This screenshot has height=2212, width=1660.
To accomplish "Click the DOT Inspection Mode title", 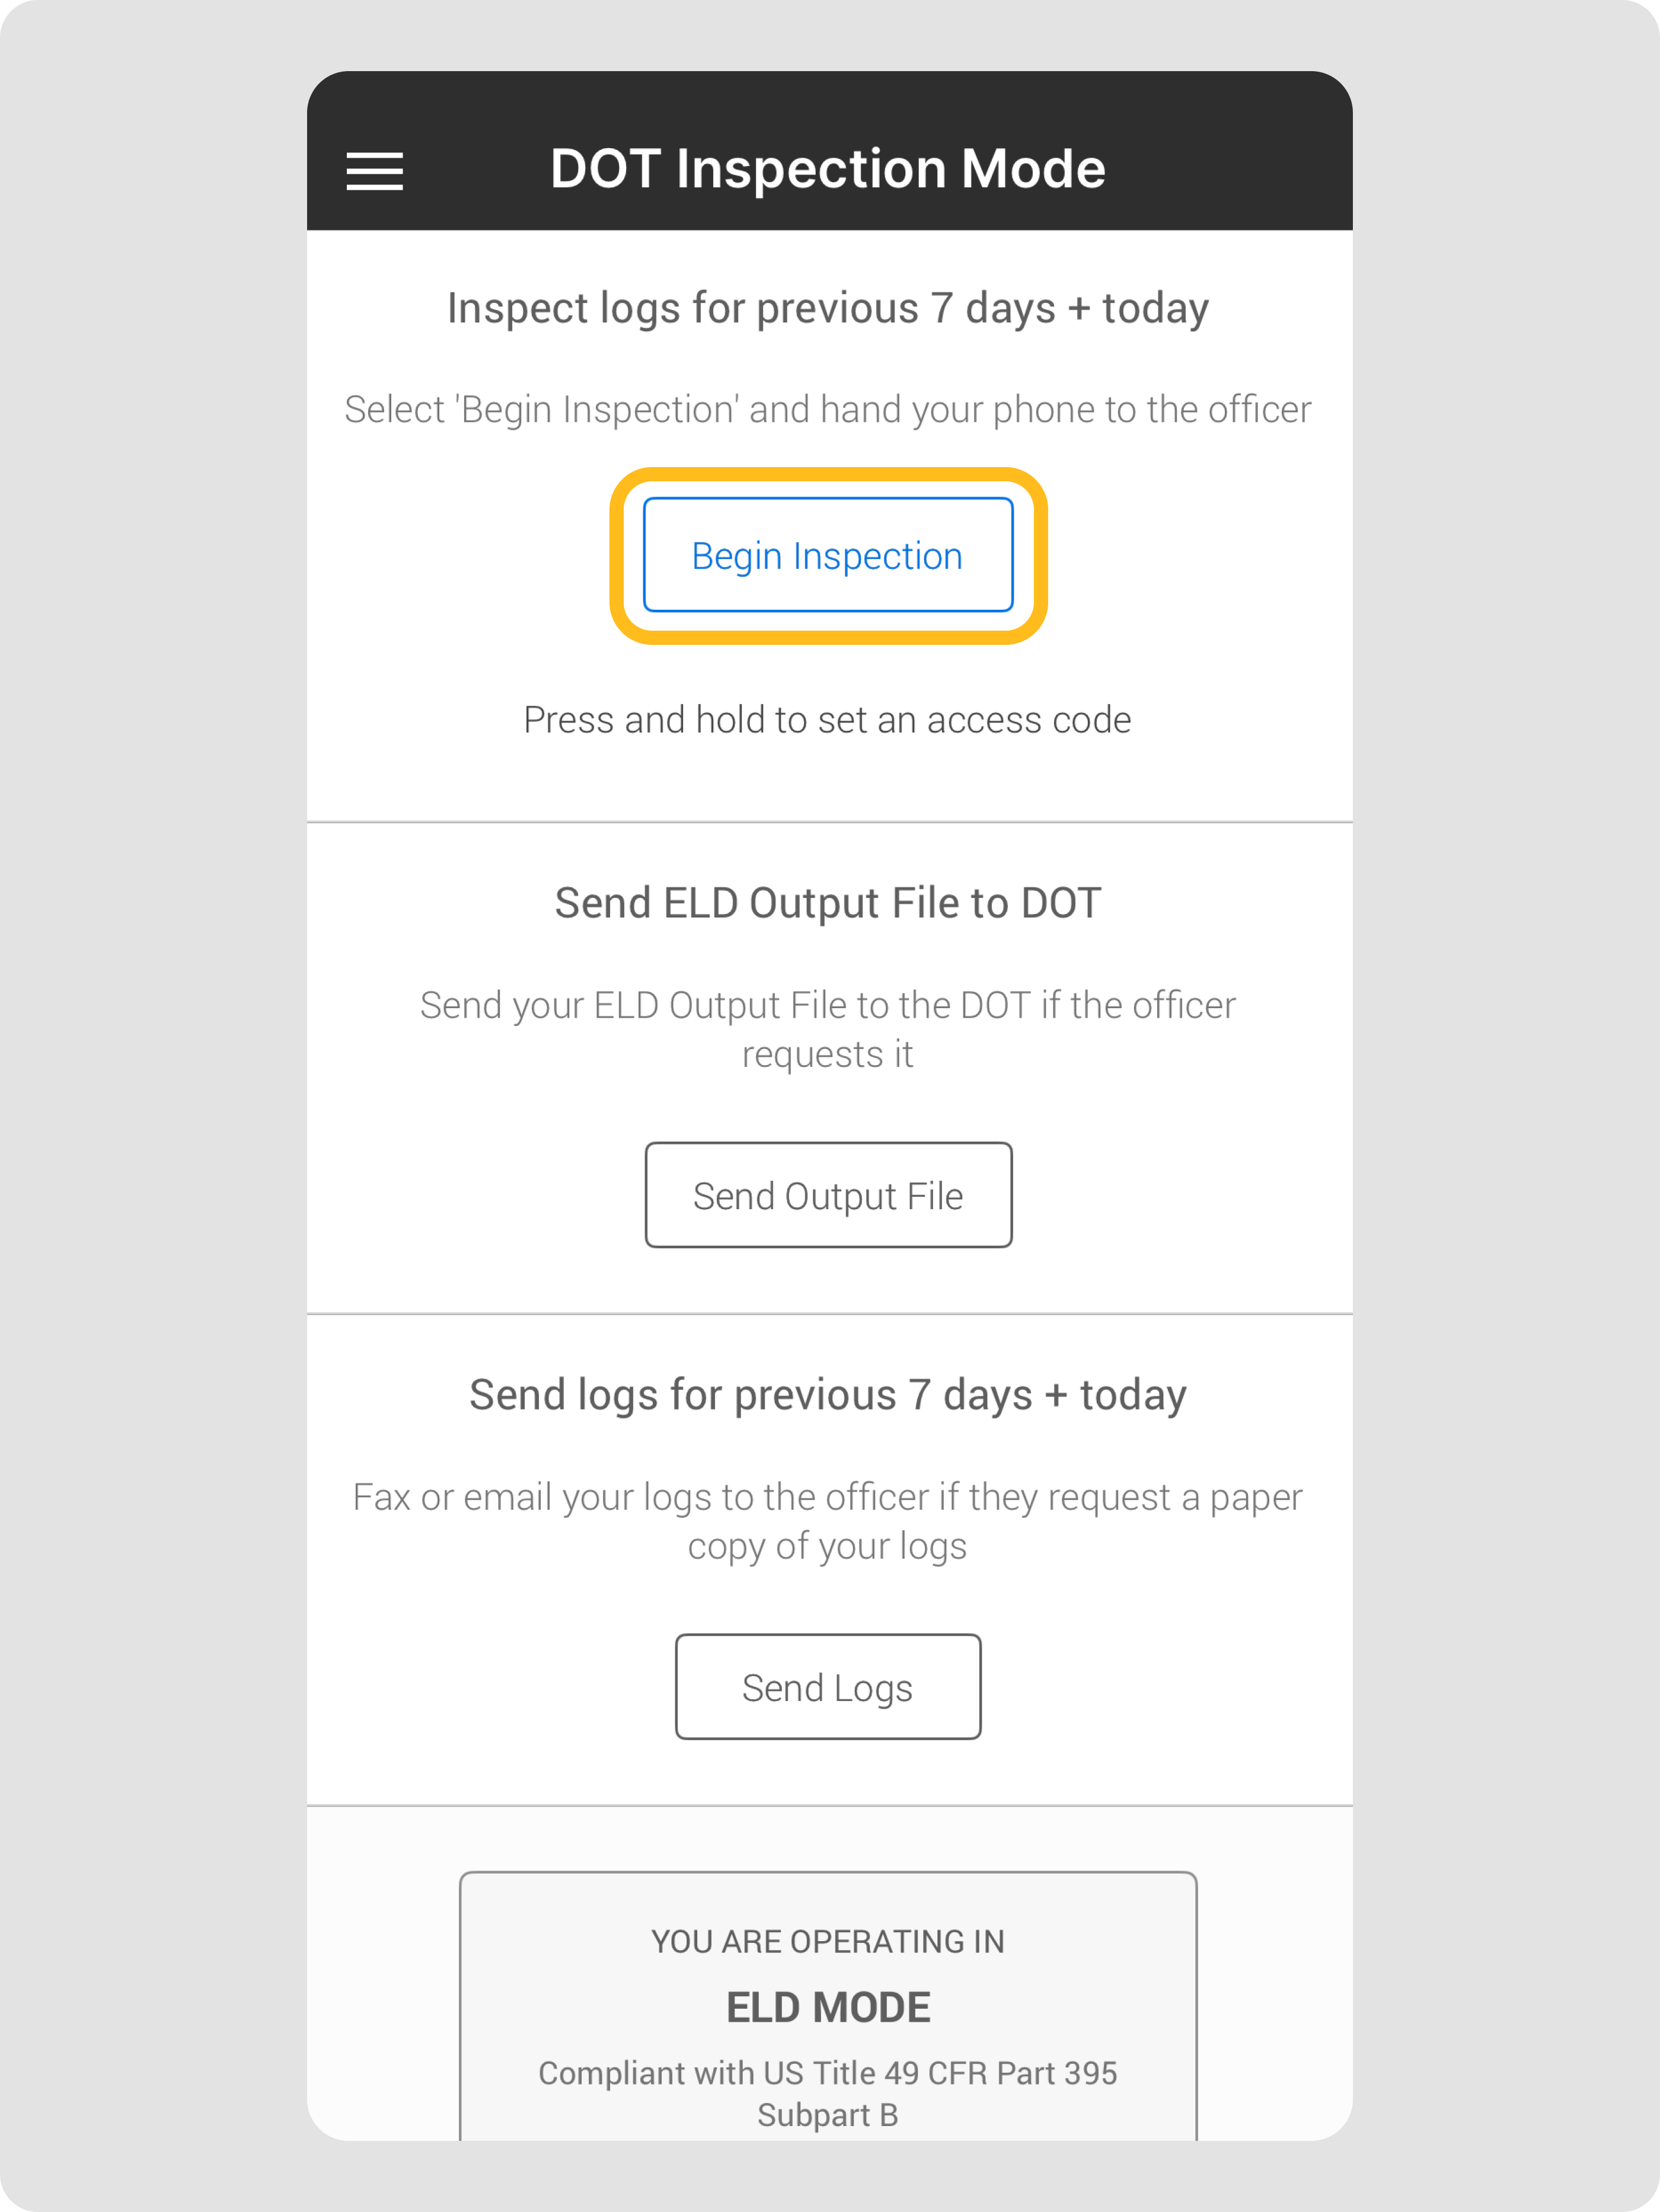I will point(828,167).
